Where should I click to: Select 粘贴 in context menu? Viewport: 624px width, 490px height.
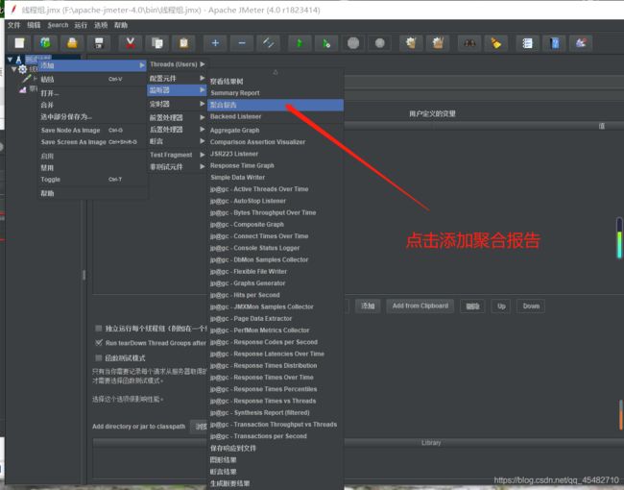(x=92, y=80)
